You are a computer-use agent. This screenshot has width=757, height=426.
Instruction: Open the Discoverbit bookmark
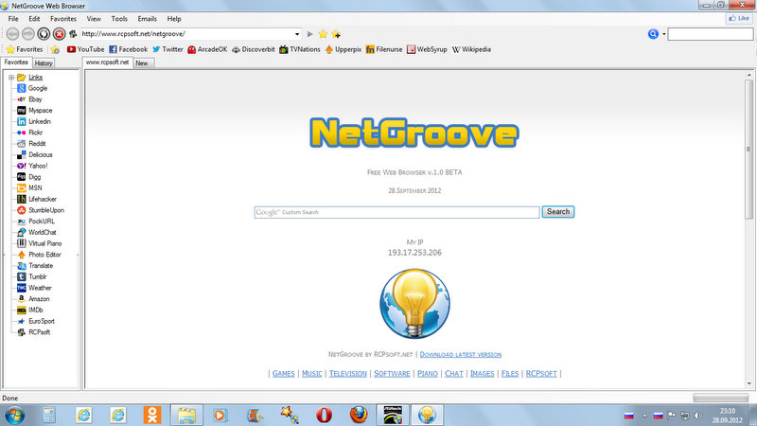(254, 49)
